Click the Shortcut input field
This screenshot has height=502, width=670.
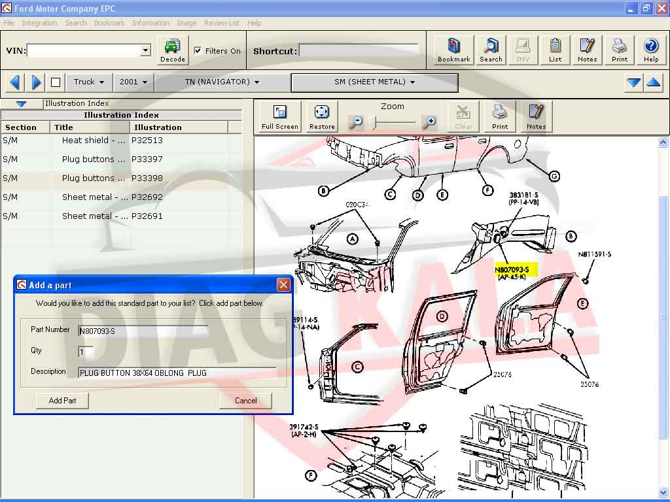click(359, 51)
